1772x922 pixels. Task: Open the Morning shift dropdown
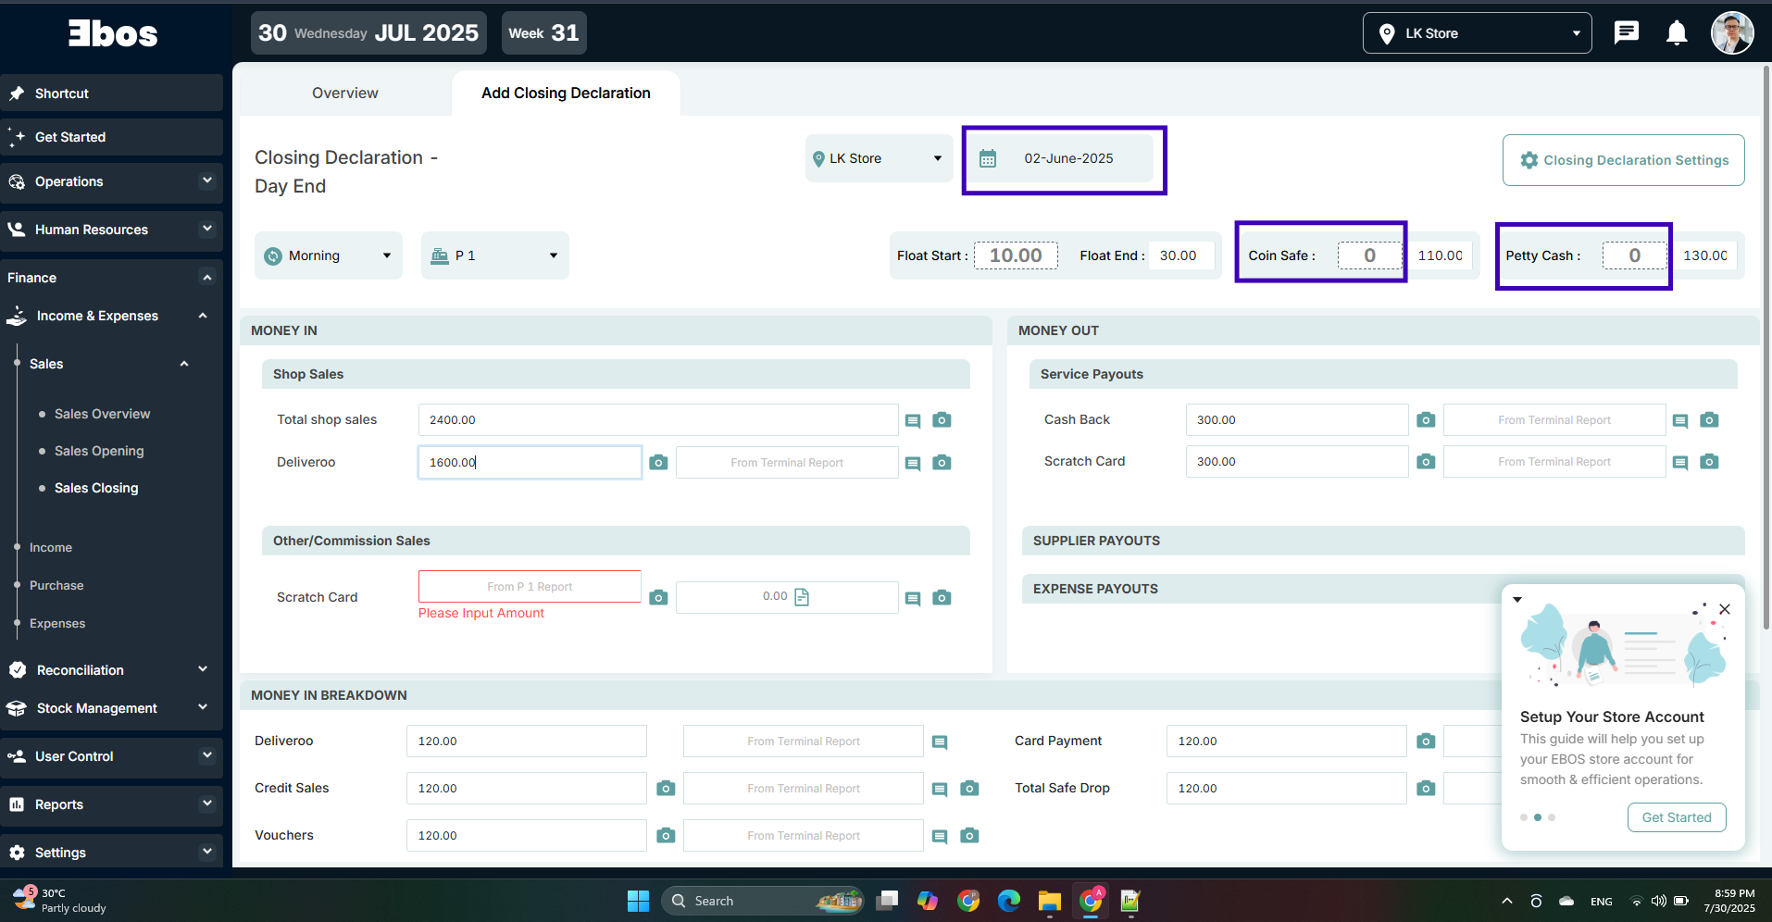[328, 255]
